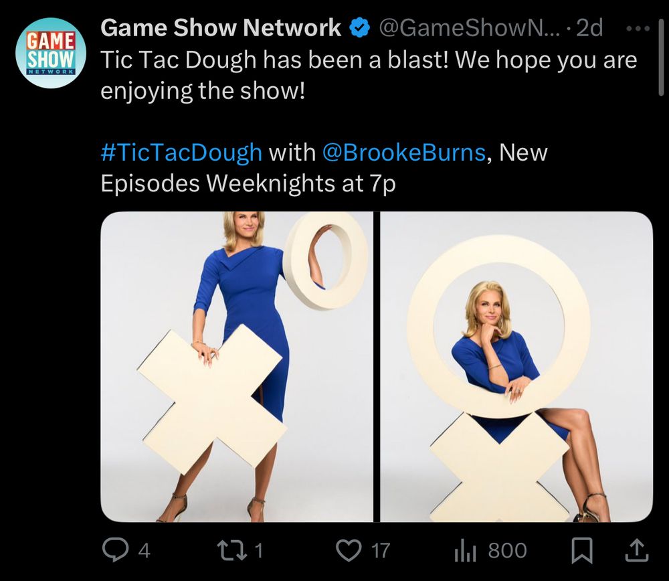
Task: Open Game Show Network display name
Action: [x=221, y=28]
